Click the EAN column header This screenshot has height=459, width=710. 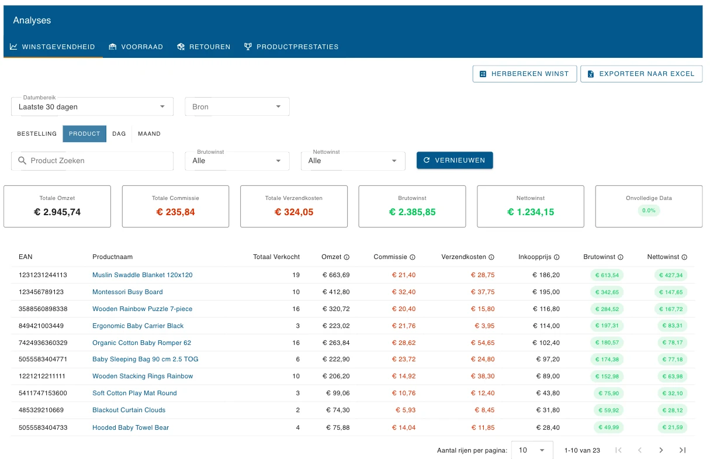[x=26, y=257]
